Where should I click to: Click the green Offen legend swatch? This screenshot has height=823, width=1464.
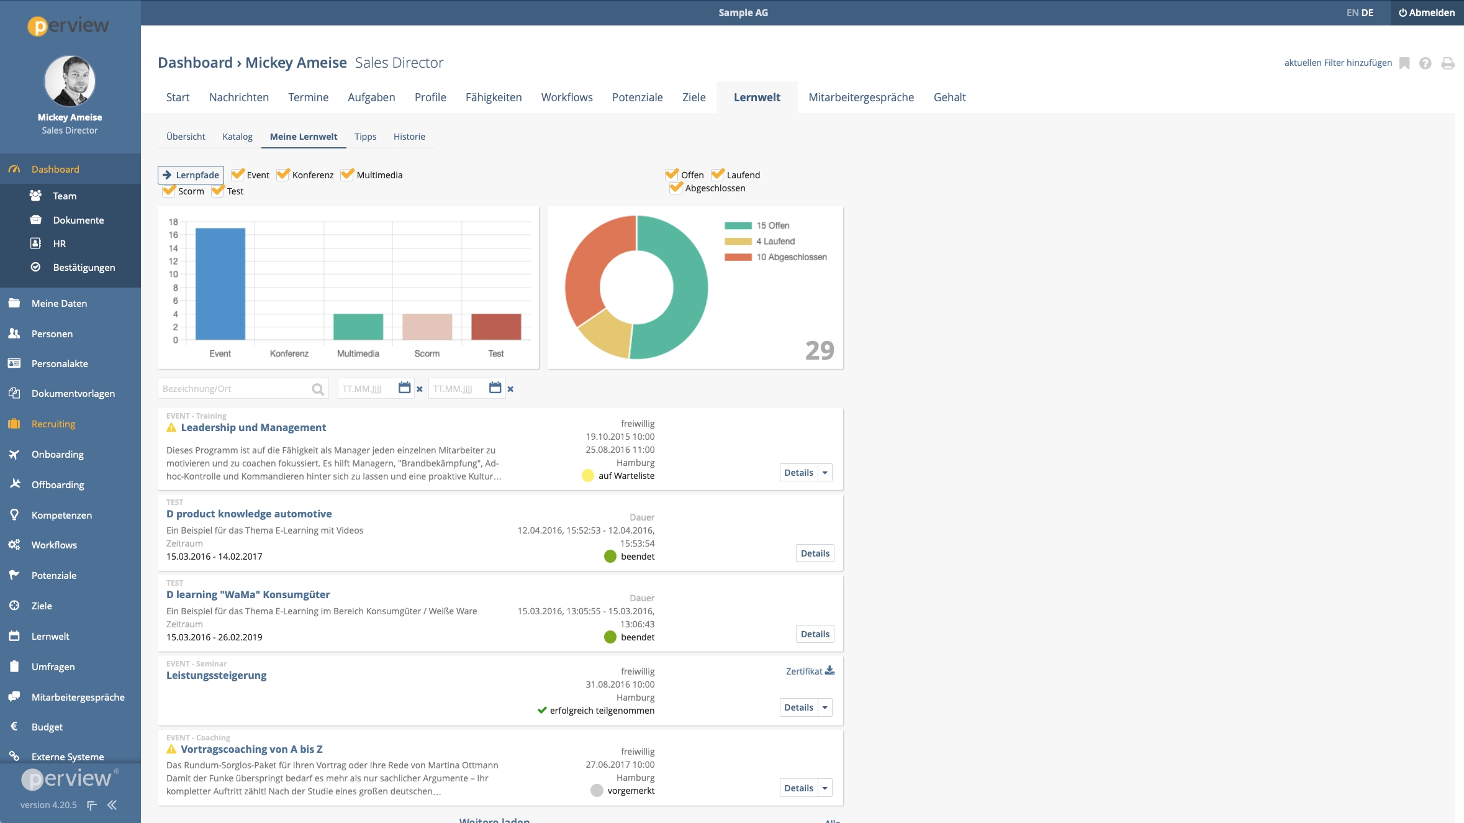click(x=738, y=225)
